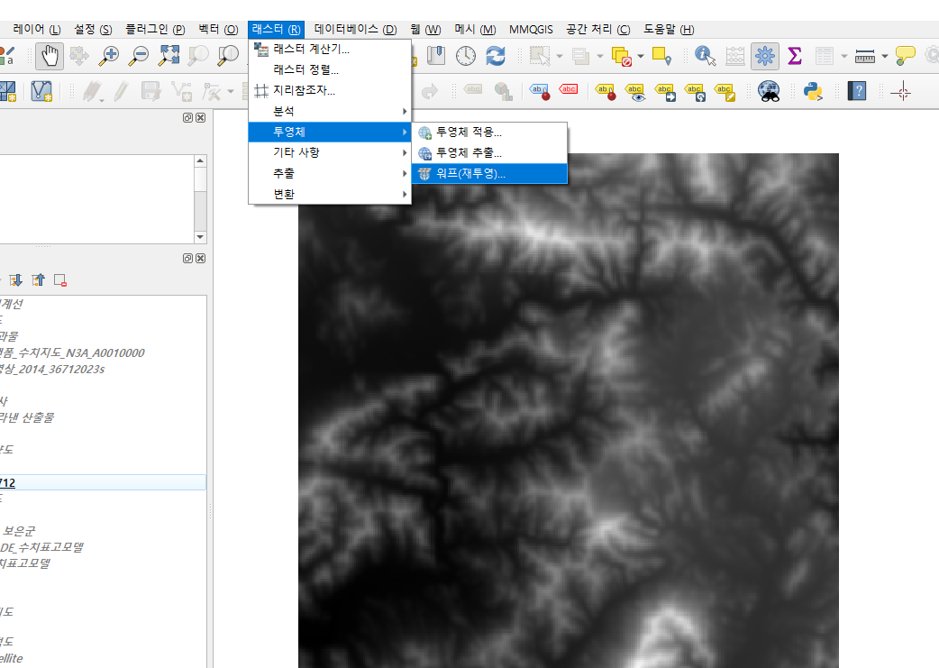Open the 레이어 (L) menu
Viewport: 939px width, 668px height.
tap(37, 30)
